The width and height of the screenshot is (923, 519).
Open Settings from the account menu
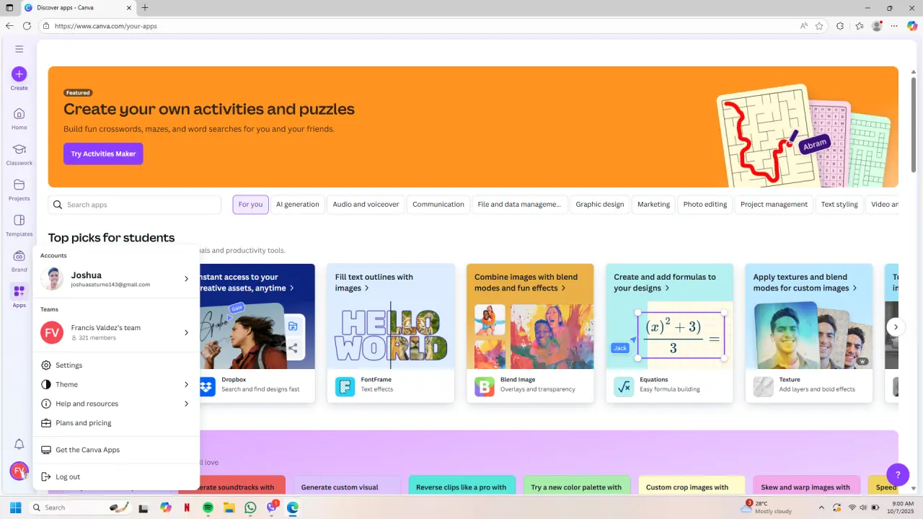tap(116, 365)
